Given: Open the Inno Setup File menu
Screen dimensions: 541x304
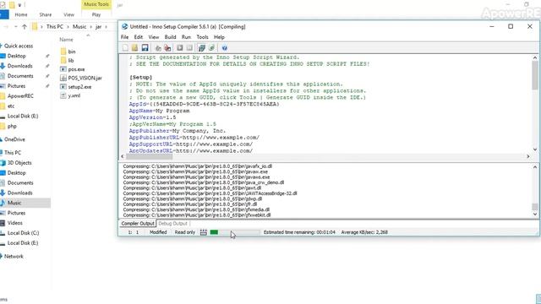Looking at the screenshot, I should pos(124,37).
